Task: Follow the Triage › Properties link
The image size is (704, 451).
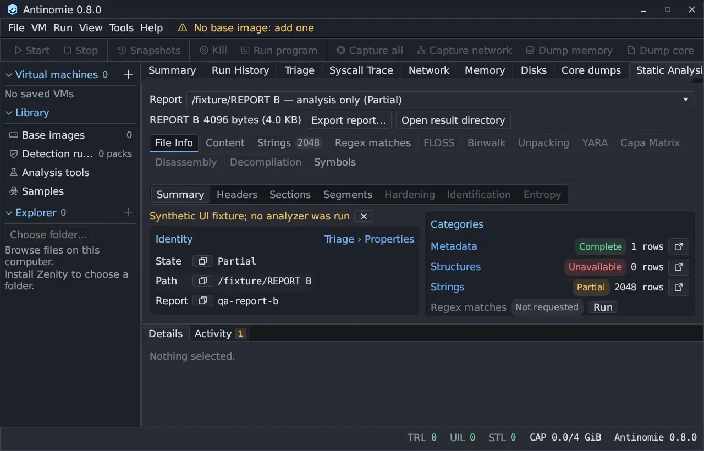Action: pyautogui.click(x=369, y=239)
